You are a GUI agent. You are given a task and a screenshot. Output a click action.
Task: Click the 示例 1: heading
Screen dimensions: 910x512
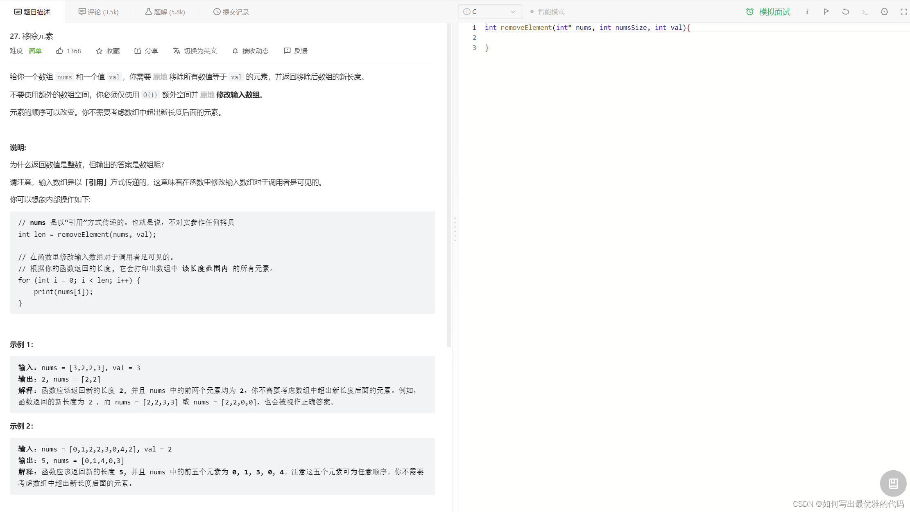point(22,345)
